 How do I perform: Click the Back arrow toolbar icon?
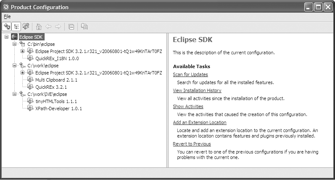[48, 26]
